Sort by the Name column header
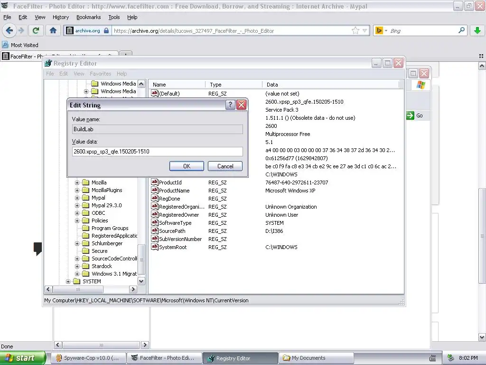486x365 pixels. click(177, 85)
